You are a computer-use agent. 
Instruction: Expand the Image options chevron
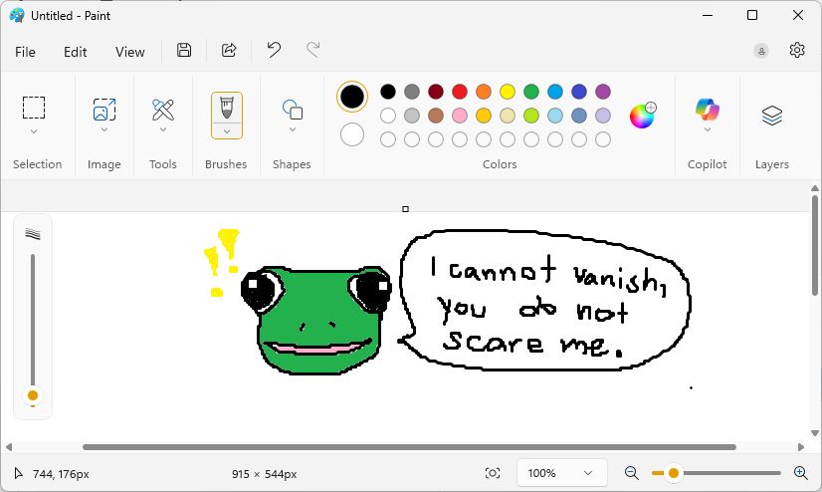(x=104, y=129)
